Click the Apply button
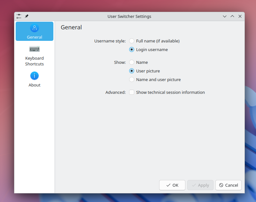This screenshot has height=202, width=256. (x=200, y=185)
